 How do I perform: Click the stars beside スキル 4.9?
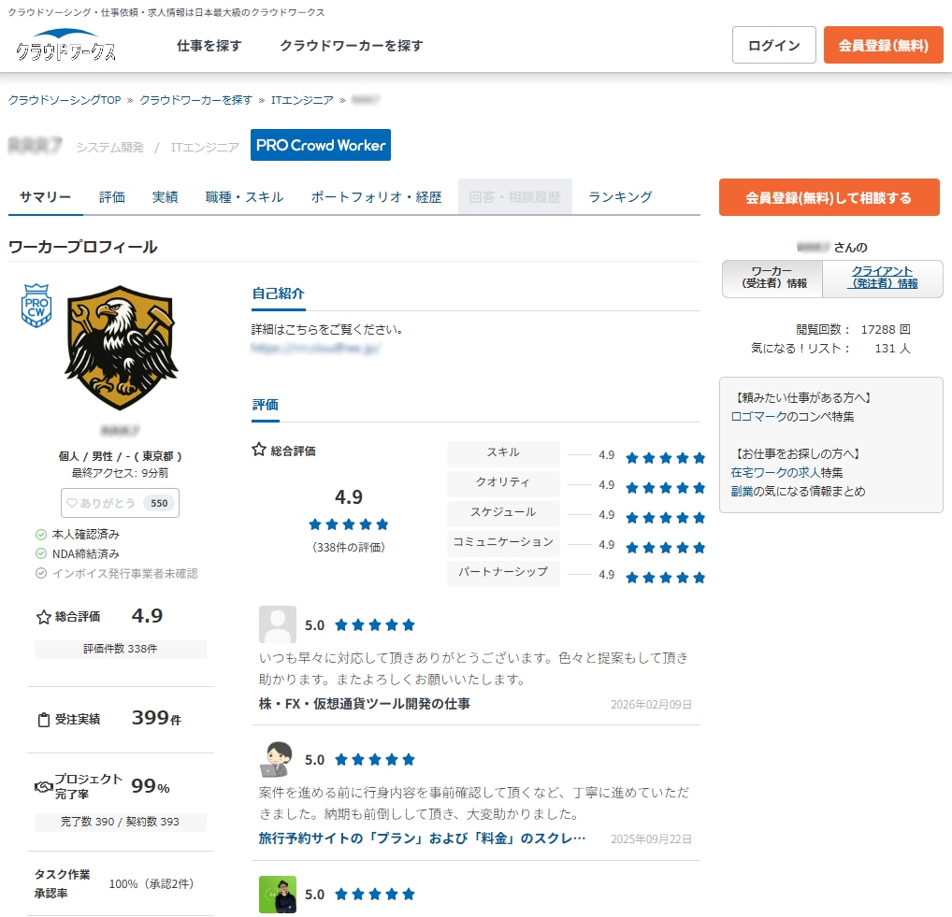click(666, 458)
